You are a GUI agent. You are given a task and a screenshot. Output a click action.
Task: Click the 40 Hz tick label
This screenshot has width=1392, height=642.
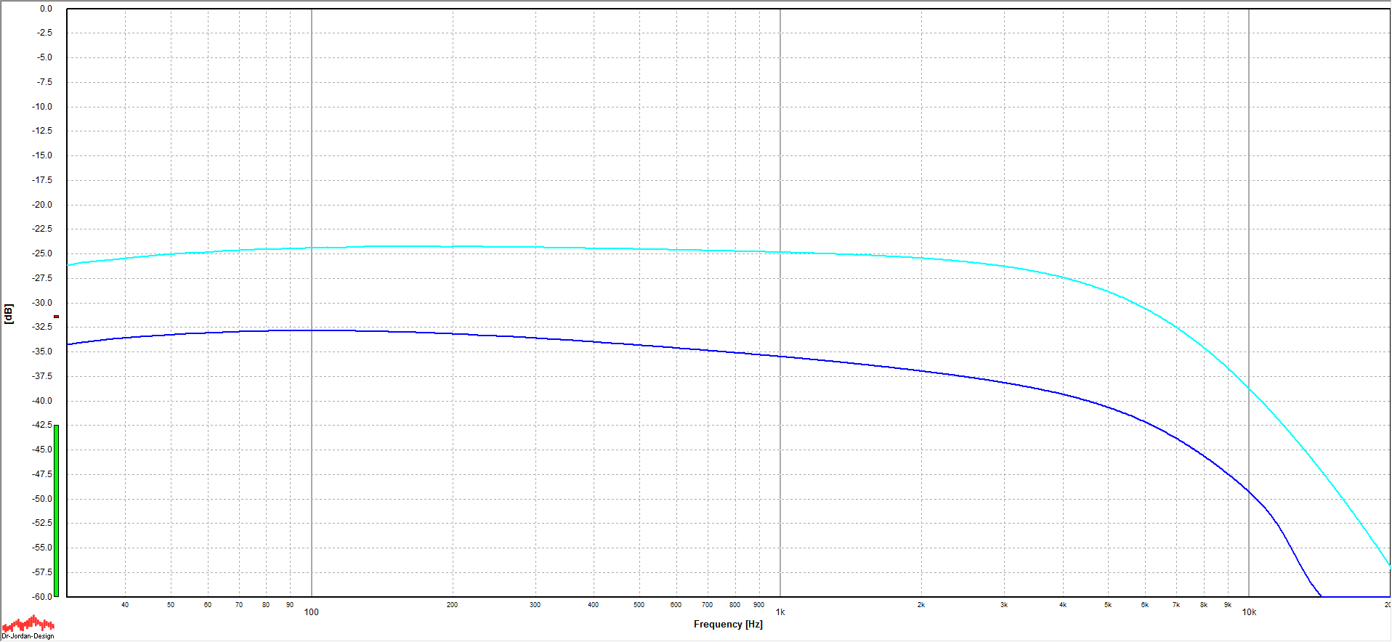(x=125, y=604)
